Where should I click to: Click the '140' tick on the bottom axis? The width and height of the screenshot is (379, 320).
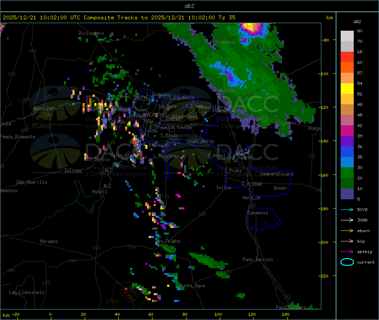click(286, 314)
